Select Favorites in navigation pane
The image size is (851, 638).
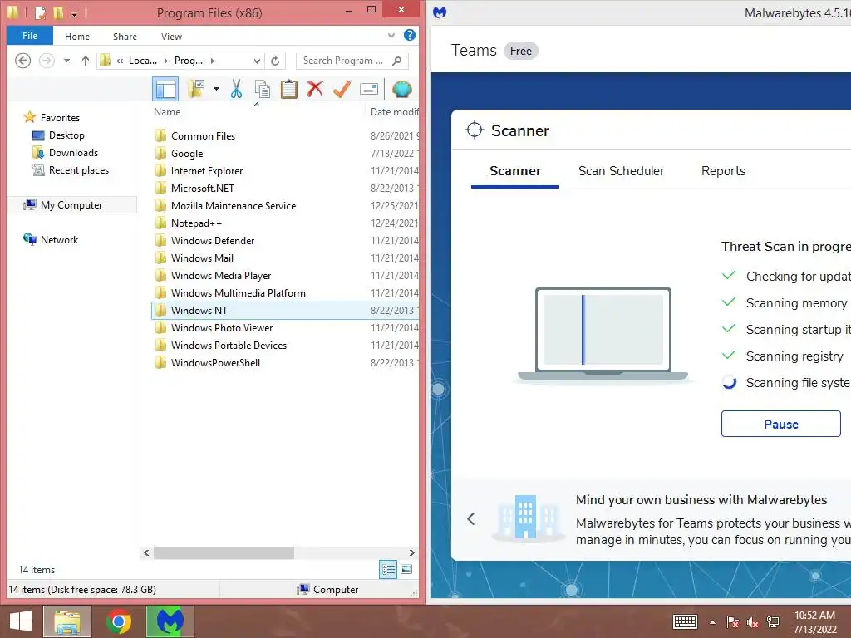pyautogui.click(x=60, y=118)
